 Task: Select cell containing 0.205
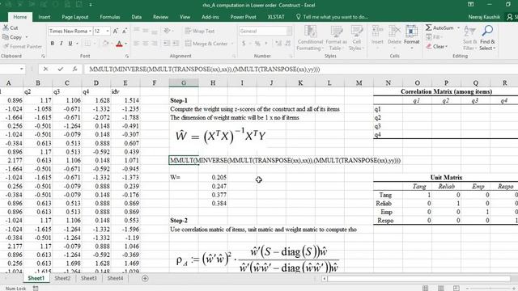point(213,178)
